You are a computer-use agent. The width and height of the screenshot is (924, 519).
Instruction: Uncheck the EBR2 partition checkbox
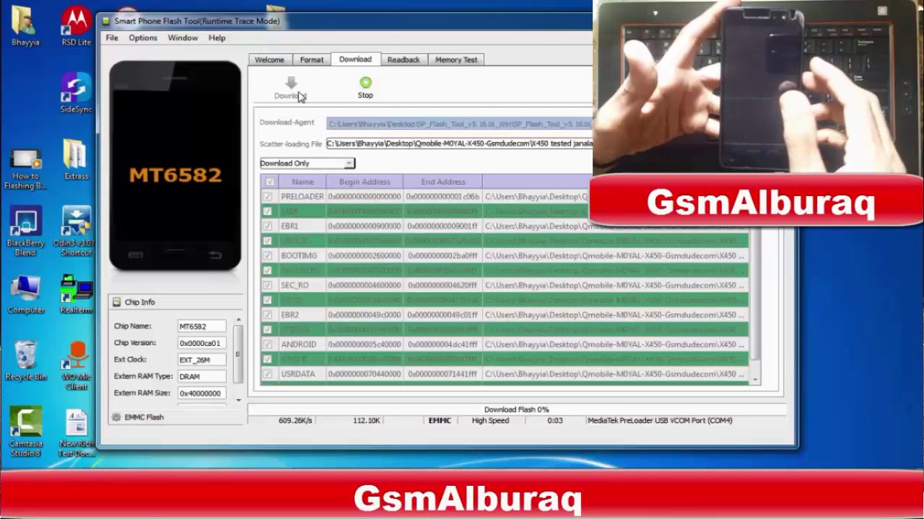point(268,315)
